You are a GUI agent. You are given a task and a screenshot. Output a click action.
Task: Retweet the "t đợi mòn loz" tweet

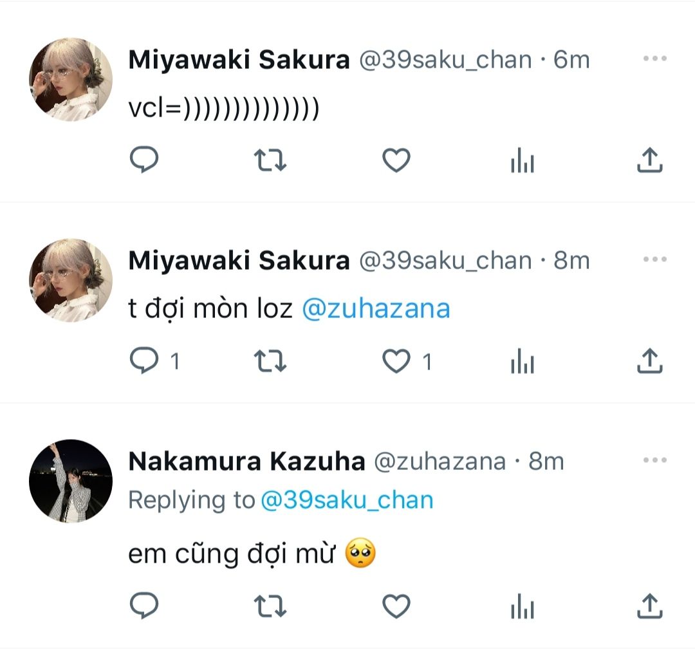(x=270, y=361)
